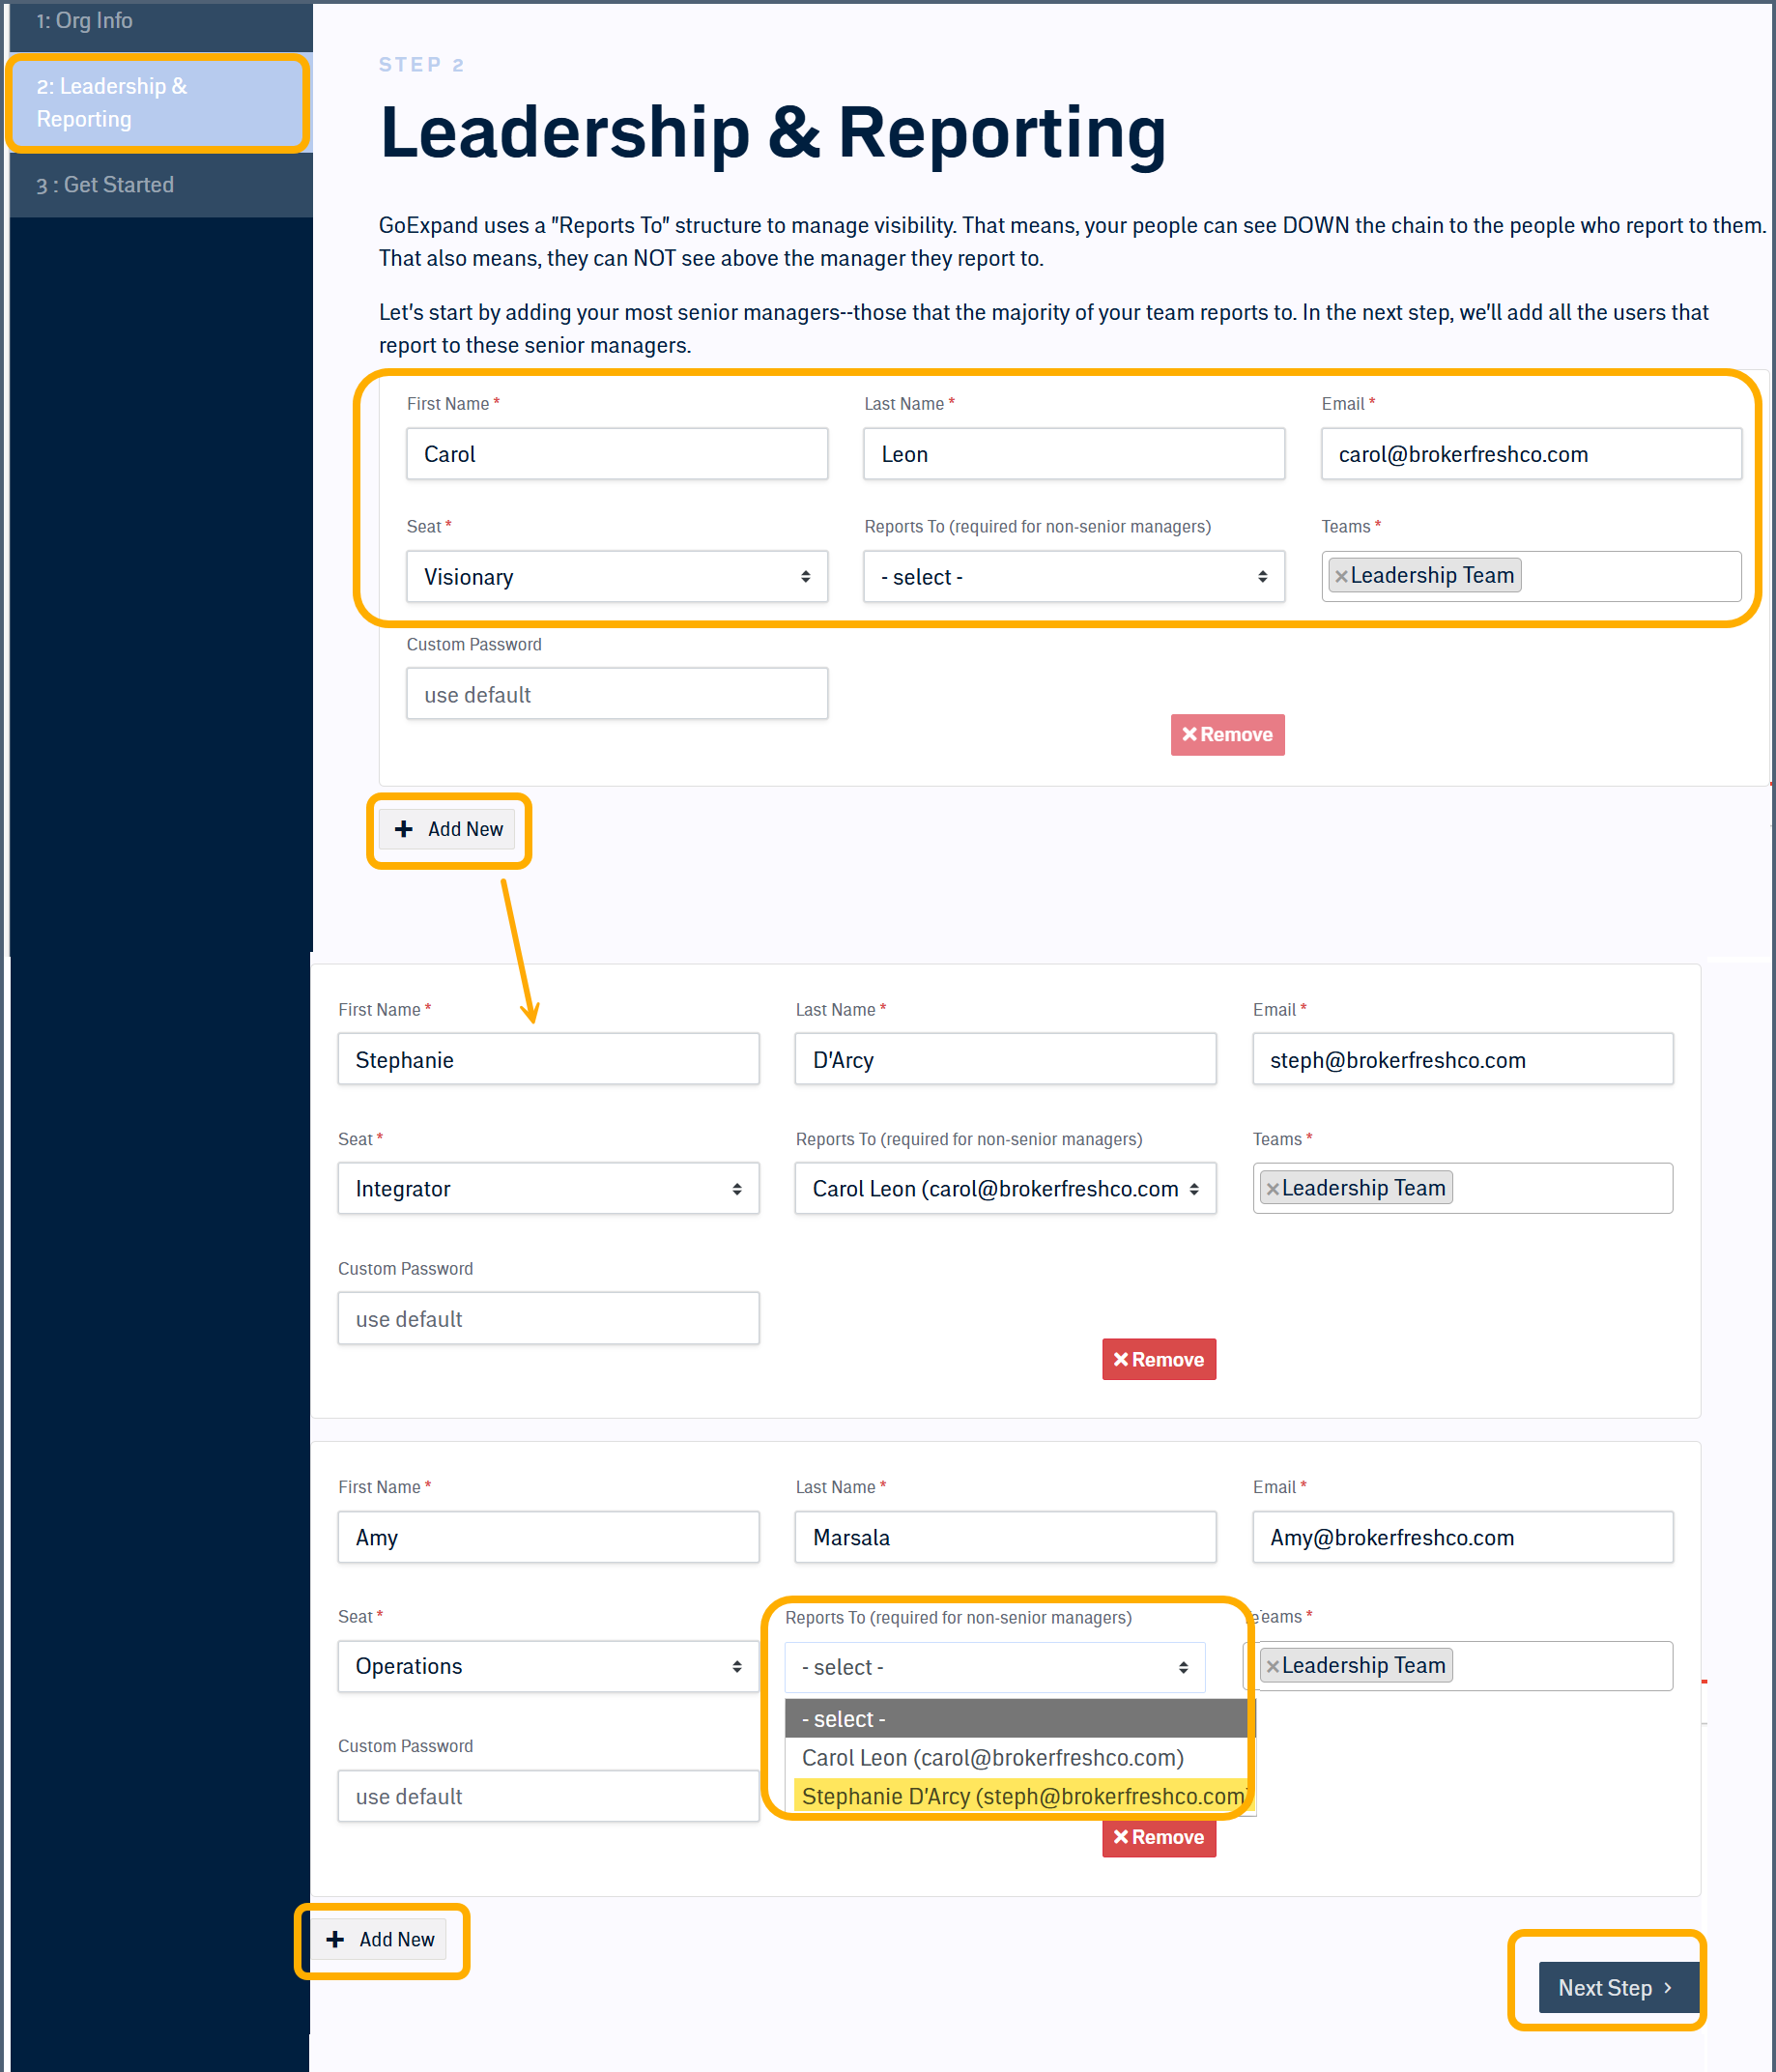
Task: Click the first Add New button
Action: point(448,829)
